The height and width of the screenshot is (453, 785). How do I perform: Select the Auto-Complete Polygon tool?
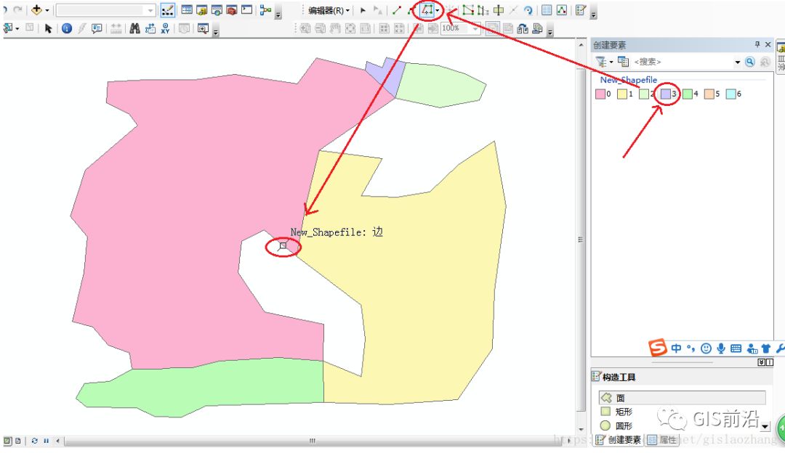[427, 10]
